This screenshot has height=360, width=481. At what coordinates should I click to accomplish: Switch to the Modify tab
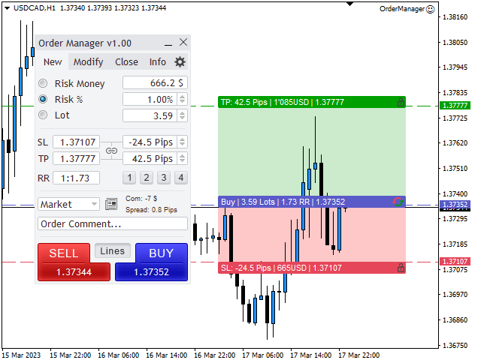(89, 61)
